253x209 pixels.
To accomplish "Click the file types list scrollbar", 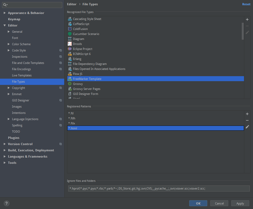I will click(x=242, y=31).
